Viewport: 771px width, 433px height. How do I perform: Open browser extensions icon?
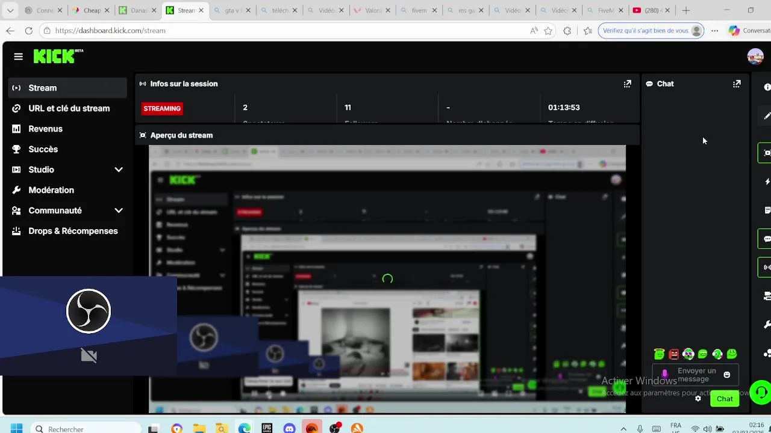567,31
